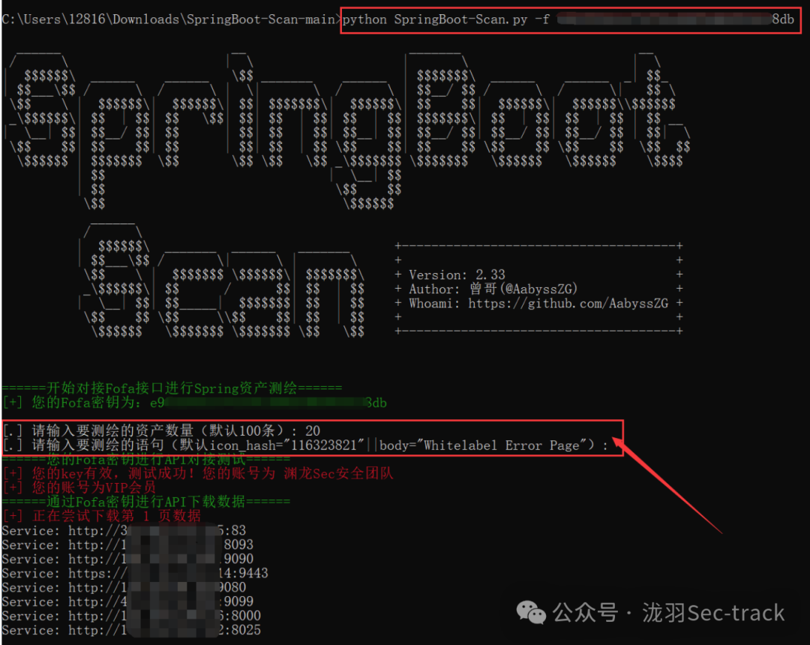Screen dimensions: 810x645
Task: Click the WeChat 公众号 logo icon
Action: [532, 613]
